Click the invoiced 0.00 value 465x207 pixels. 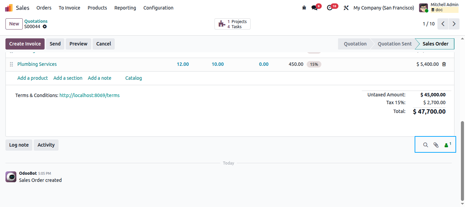point(264,64)
